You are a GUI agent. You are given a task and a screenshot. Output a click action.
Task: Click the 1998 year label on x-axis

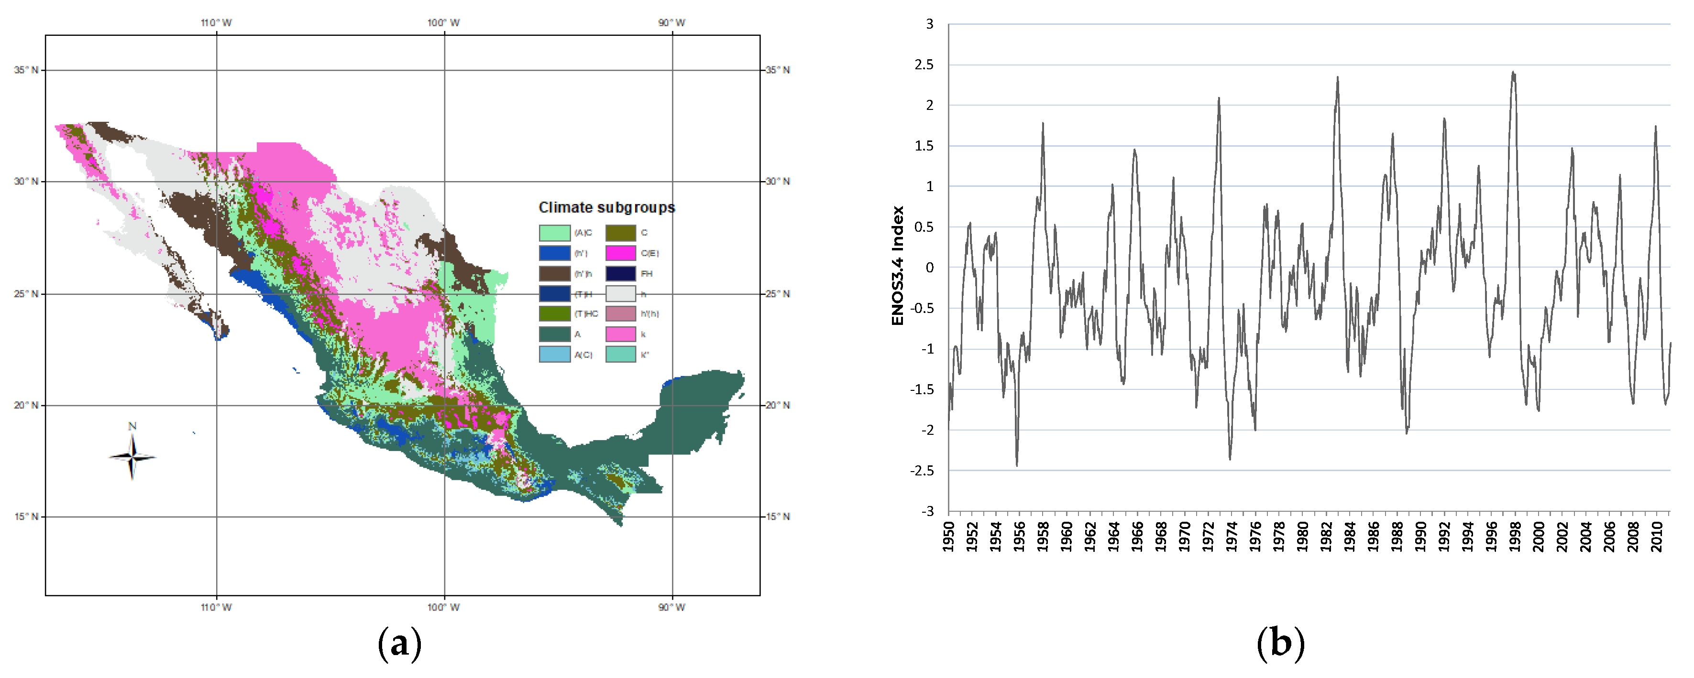(x=1515, y=537)
